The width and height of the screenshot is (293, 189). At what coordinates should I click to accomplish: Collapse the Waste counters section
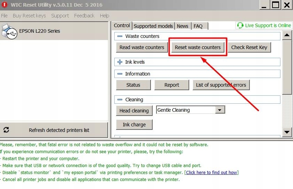pos(120,36)
